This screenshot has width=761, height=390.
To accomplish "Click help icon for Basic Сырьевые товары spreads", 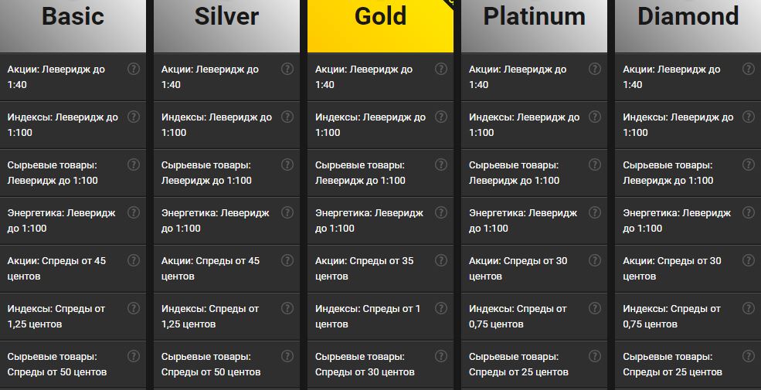I will pyautogui.click(x=134, y=356).
